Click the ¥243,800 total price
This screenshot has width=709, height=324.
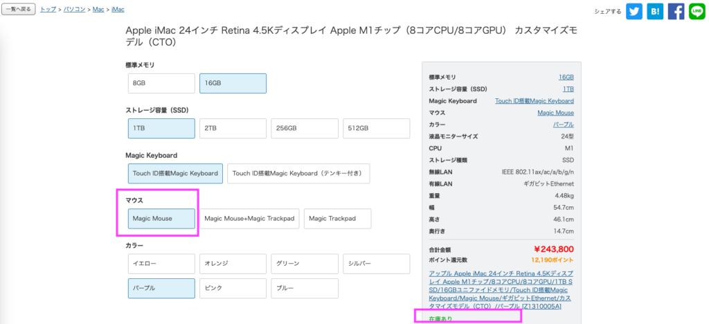553,249
